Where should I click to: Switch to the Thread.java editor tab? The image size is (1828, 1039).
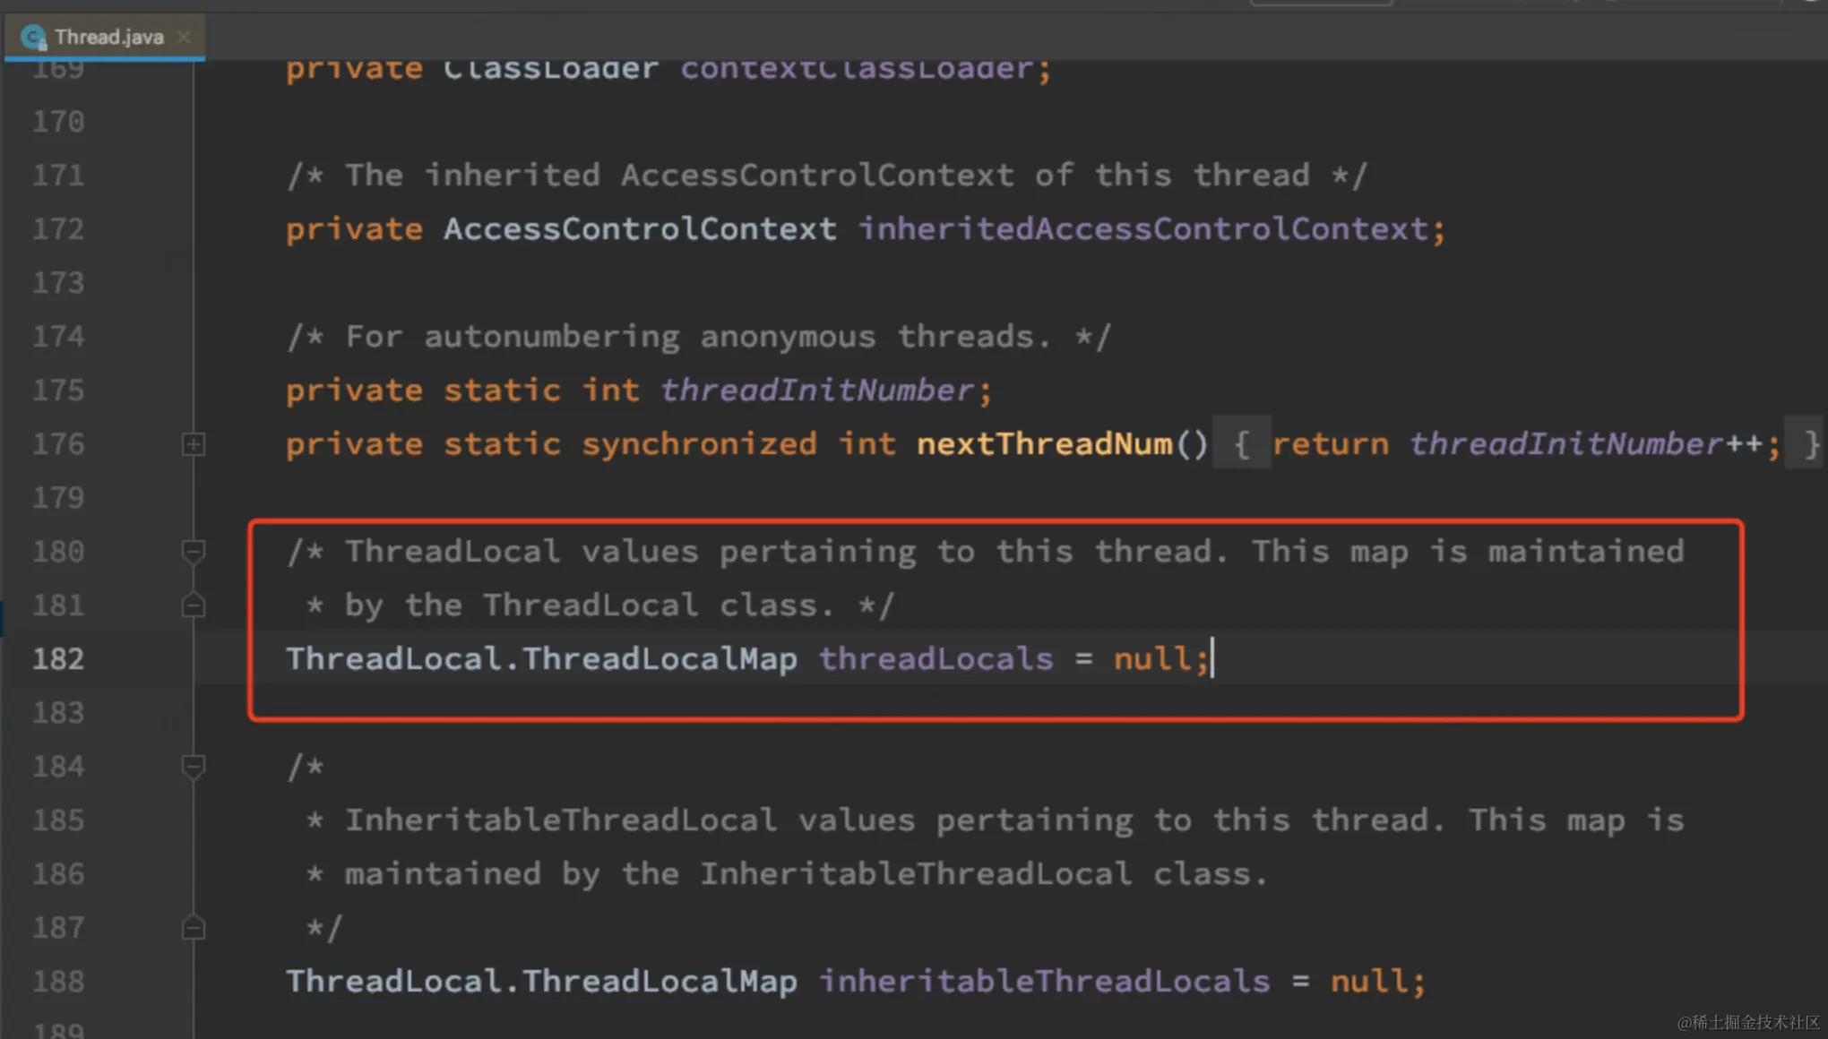[x=108, y=37]
